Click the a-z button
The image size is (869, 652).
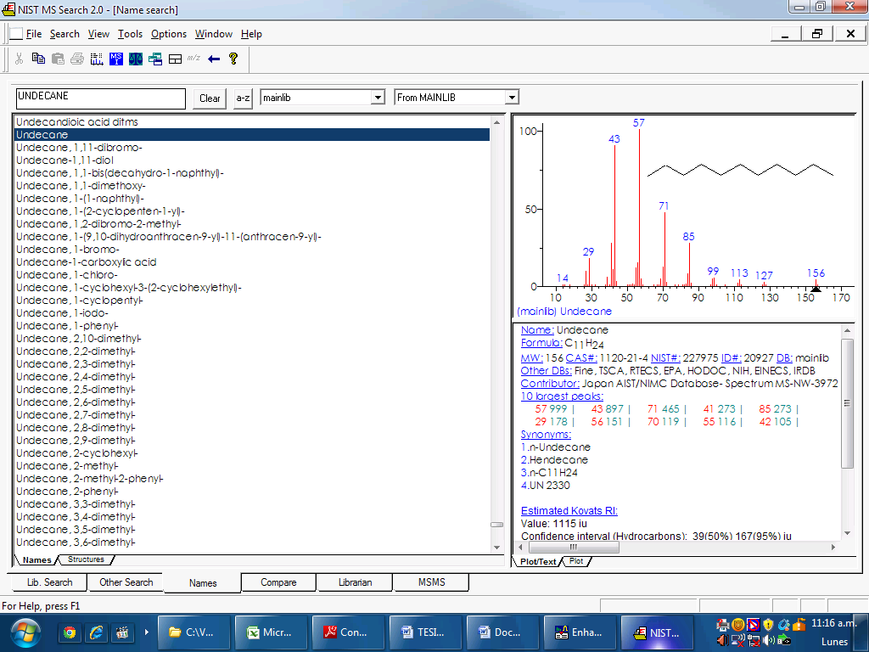click(x=243, y=98)
